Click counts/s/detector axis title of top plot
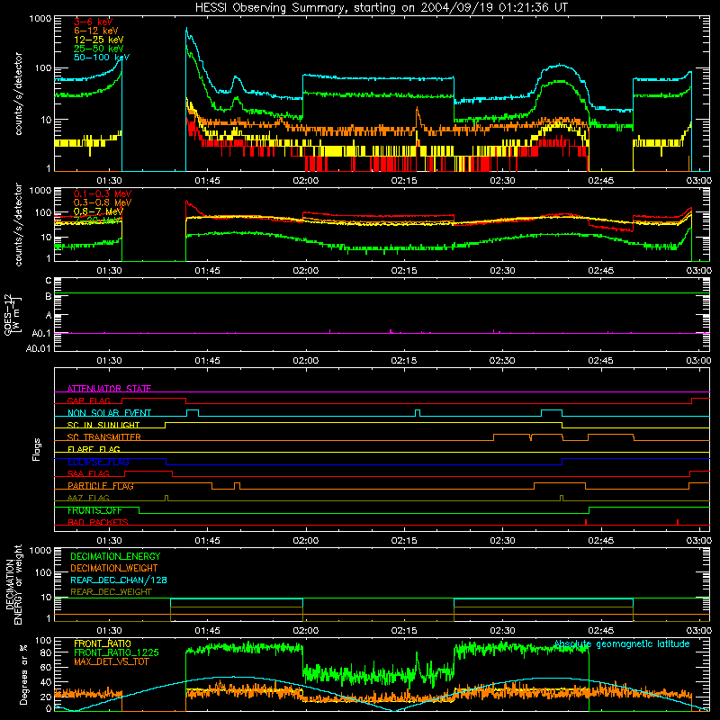 click(x=18, y=94)
